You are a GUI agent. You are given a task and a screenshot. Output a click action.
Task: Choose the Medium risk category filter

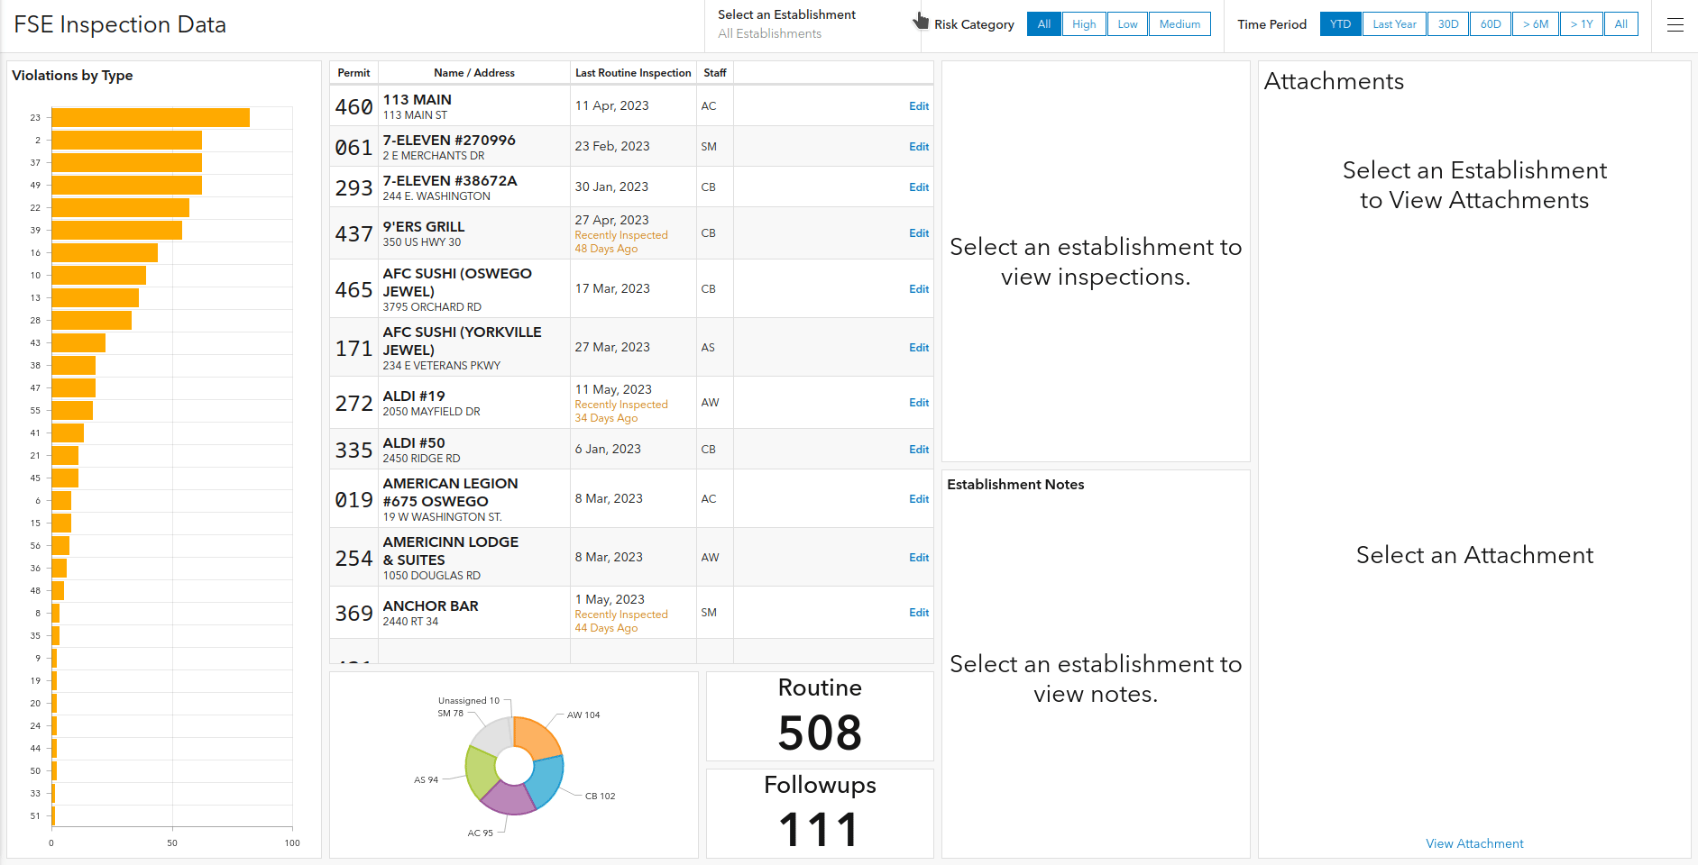point(1179,24)
